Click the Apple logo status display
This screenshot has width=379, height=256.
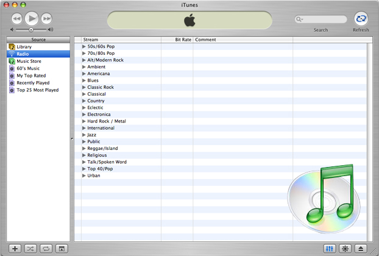coord(189,20)
